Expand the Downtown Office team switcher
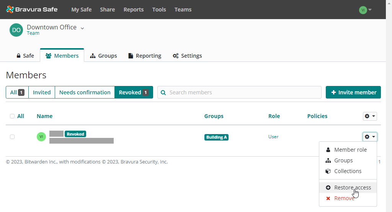The image size is (392, 212). pyautogui.click(x=82, y=28)
